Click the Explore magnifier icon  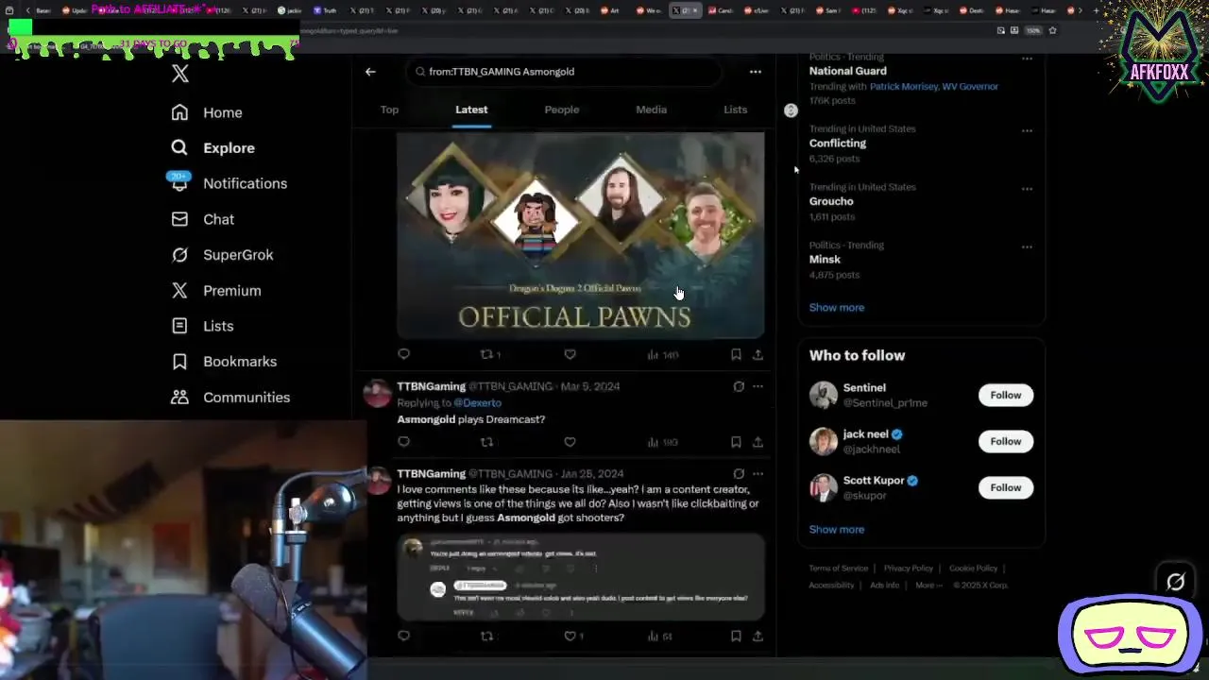(x=179, y=147)
